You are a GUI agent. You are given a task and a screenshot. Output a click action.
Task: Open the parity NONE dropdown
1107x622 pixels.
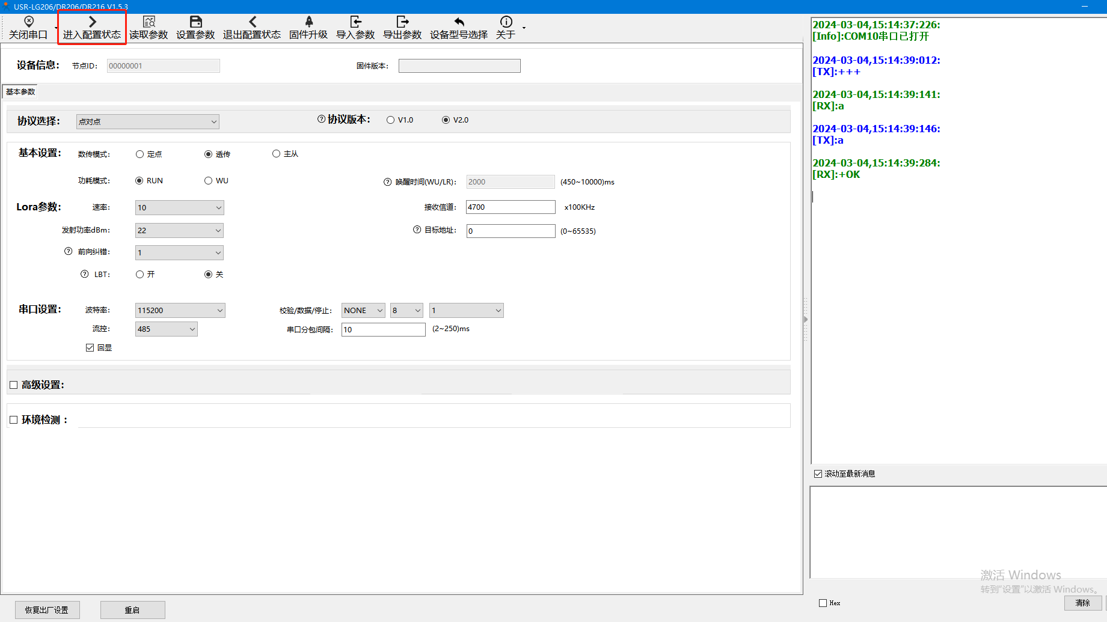pyautogui.click(x=364, y=311)
